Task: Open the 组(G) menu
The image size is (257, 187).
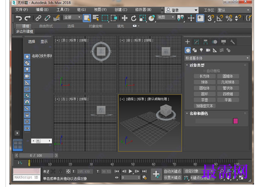Action: 82,10
